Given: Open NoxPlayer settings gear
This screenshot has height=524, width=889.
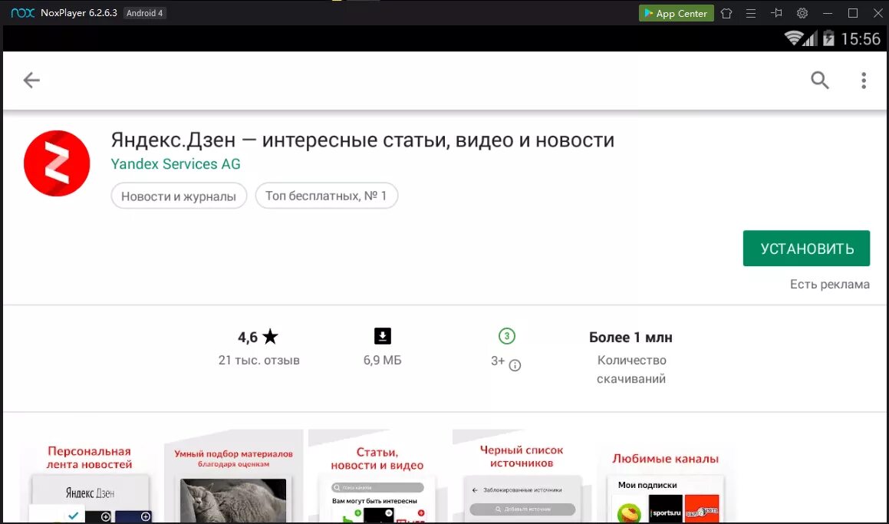Looking at the screenshot, I should [802, 13].
